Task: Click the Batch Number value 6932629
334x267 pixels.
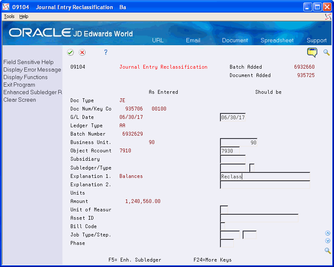Action: 132,134
